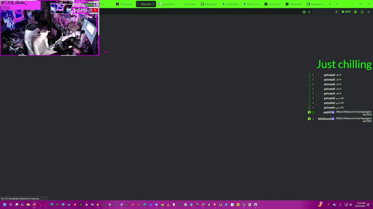Image resolution: width=373 pixels, height=209 pixels.
Task: Open the volume speaker tray icon
Action: pyautogui.click(x=351, y=205)
